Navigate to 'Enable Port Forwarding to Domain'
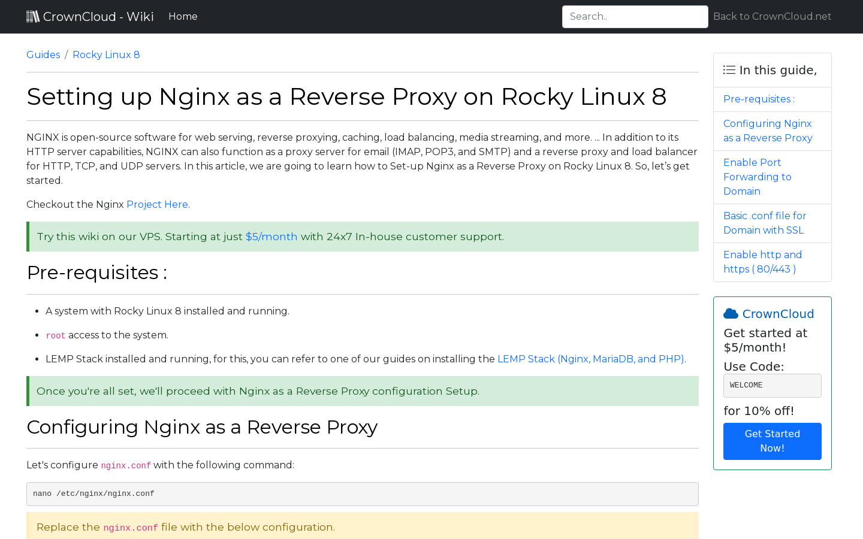Image resolution: width=863 pixels, height=539 pixels. click(757, 177)
